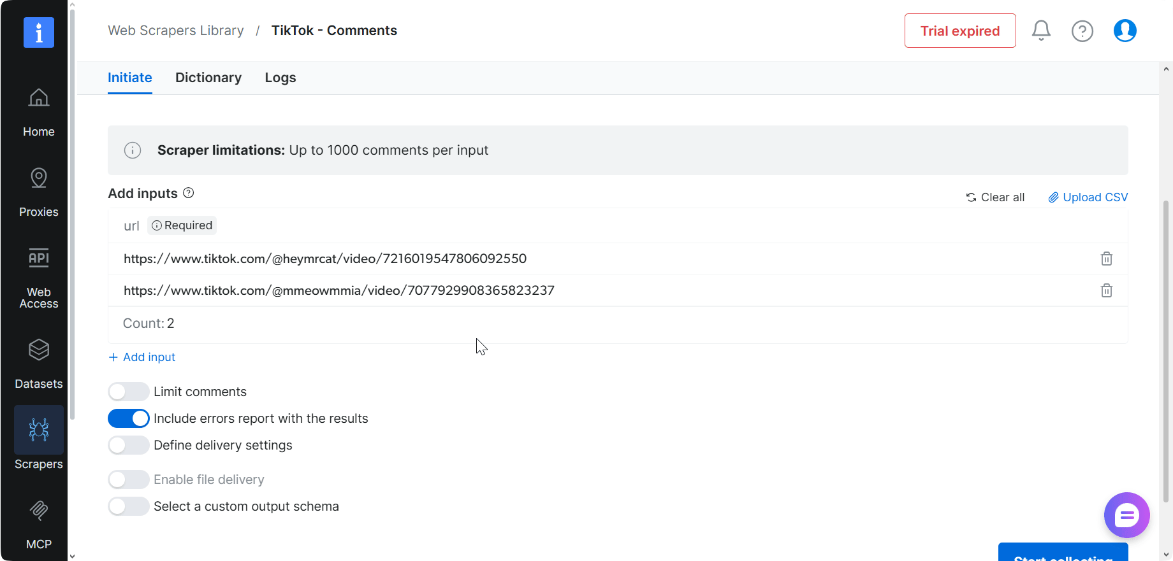Click the TikTok - Comments breadcrumb title
The height and width of the screenshot is (561, 1173).
pos(334,31)
